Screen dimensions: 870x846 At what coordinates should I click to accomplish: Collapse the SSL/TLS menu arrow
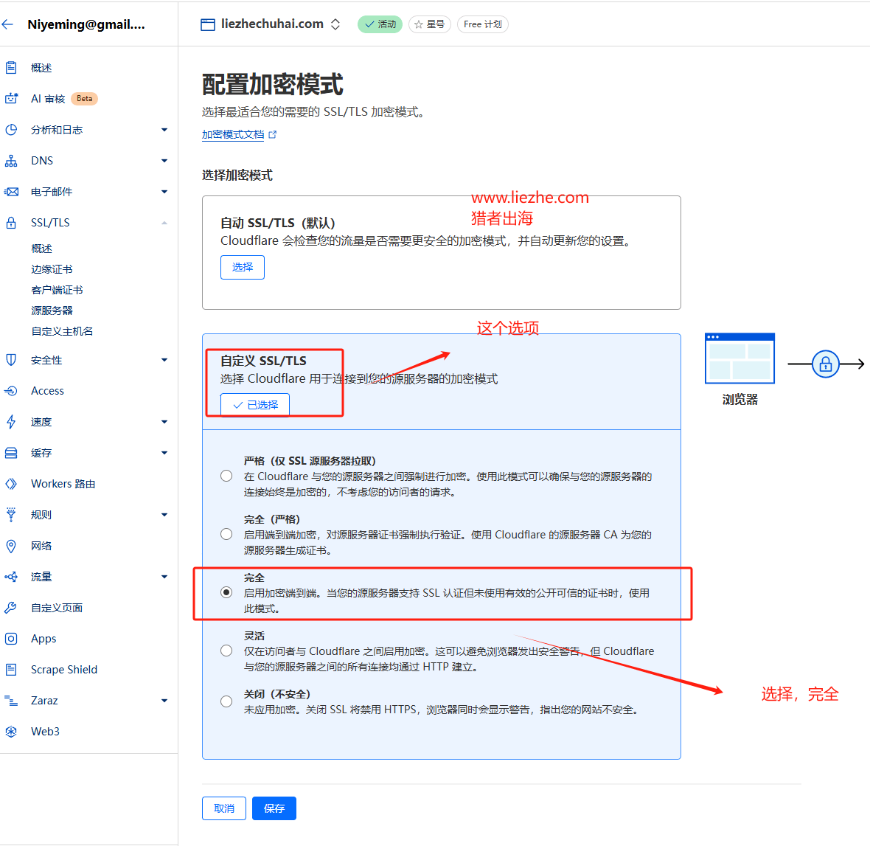coord(164,223)
